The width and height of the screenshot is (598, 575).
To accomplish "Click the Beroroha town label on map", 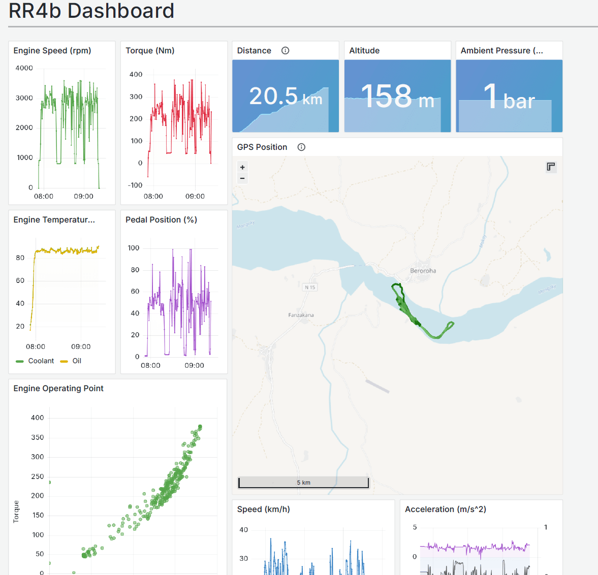I will (423, 271).
